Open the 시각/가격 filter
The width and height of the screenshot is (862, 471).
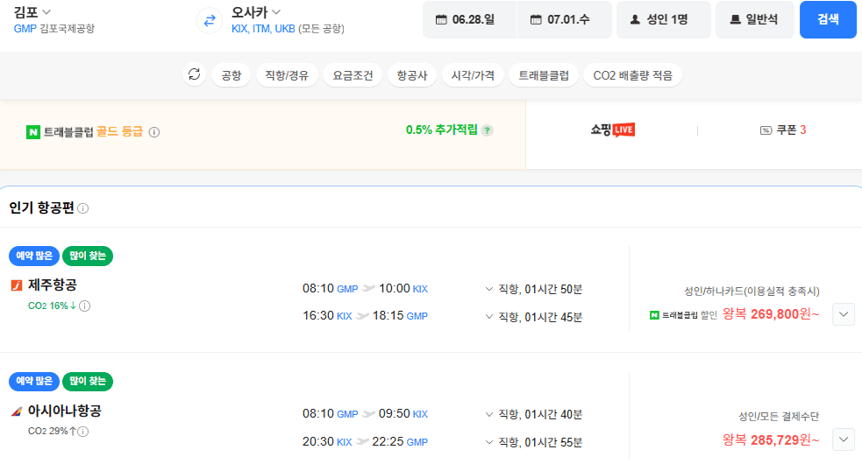(x=473, y=75)
